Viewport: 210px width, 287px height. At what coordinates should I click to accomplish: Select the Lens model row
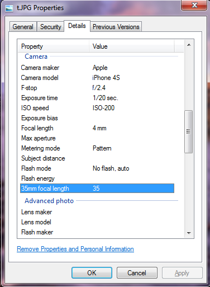pyautogui.click(x=97, y=222)
